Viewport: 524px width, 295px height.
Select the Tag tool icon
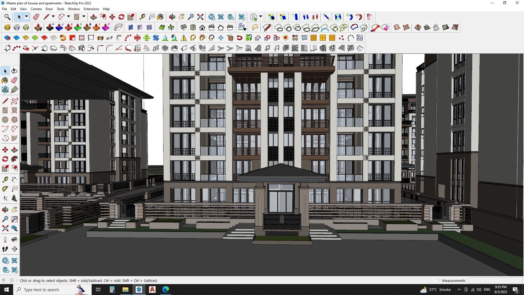(14, 90)
